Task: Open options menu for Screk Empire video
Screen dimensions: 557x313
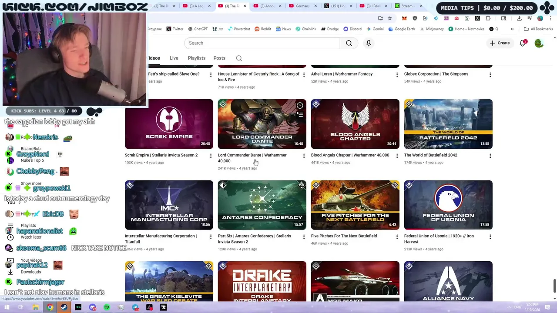Action: point(211,156)
